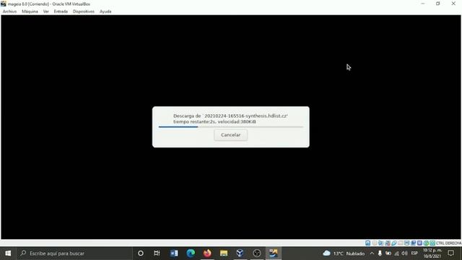462x260 pixels.
Task: Click the microphone tray icon
Action: click(380, 253)
